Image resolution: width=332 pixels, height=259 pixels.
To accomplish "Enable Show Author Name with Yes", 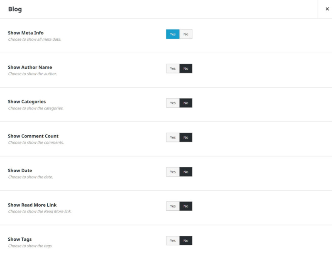I will click(173, 68).
